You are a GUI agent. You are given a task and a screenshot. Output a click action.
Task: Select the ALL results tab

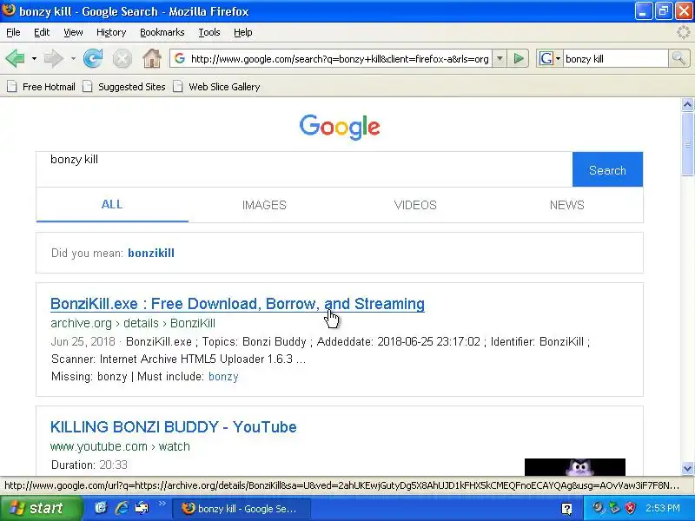112,205
